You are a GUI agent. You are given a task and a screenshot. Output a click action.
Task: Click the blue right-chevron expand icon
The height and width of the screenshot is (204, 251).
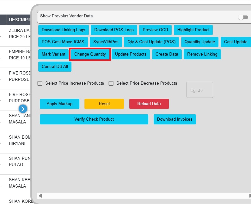tap(23, 109)
